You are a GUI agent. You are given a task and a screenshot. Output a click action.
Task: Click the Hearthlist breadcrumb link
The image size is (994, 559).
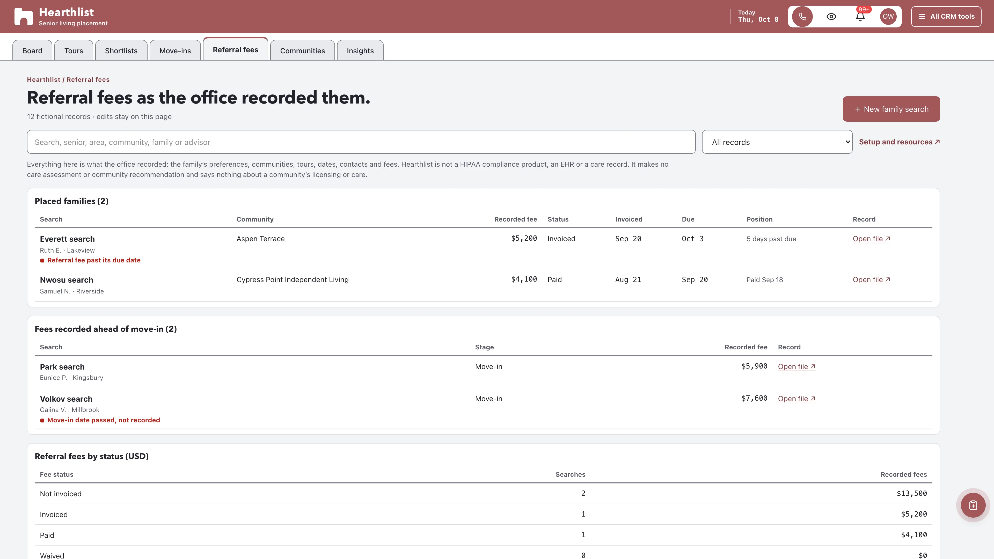[x=43, y=79]
